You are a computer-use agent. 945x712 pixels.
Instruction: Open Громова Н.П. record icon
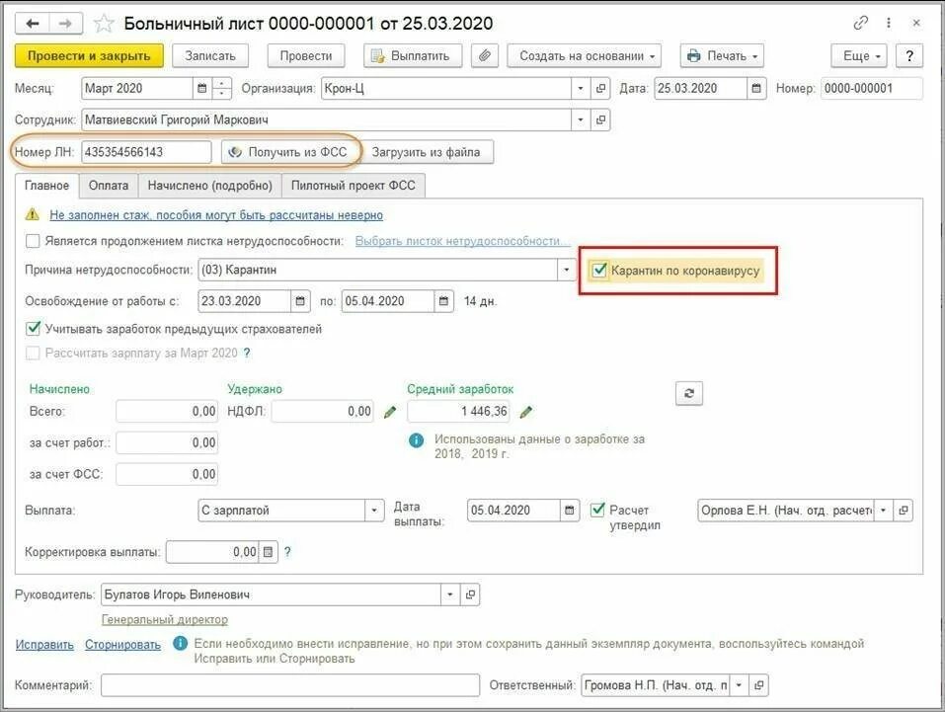point(758,685)
